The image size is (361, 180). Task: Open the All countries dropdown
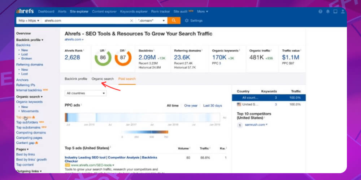pyautogui.click(x=86, y=93)
